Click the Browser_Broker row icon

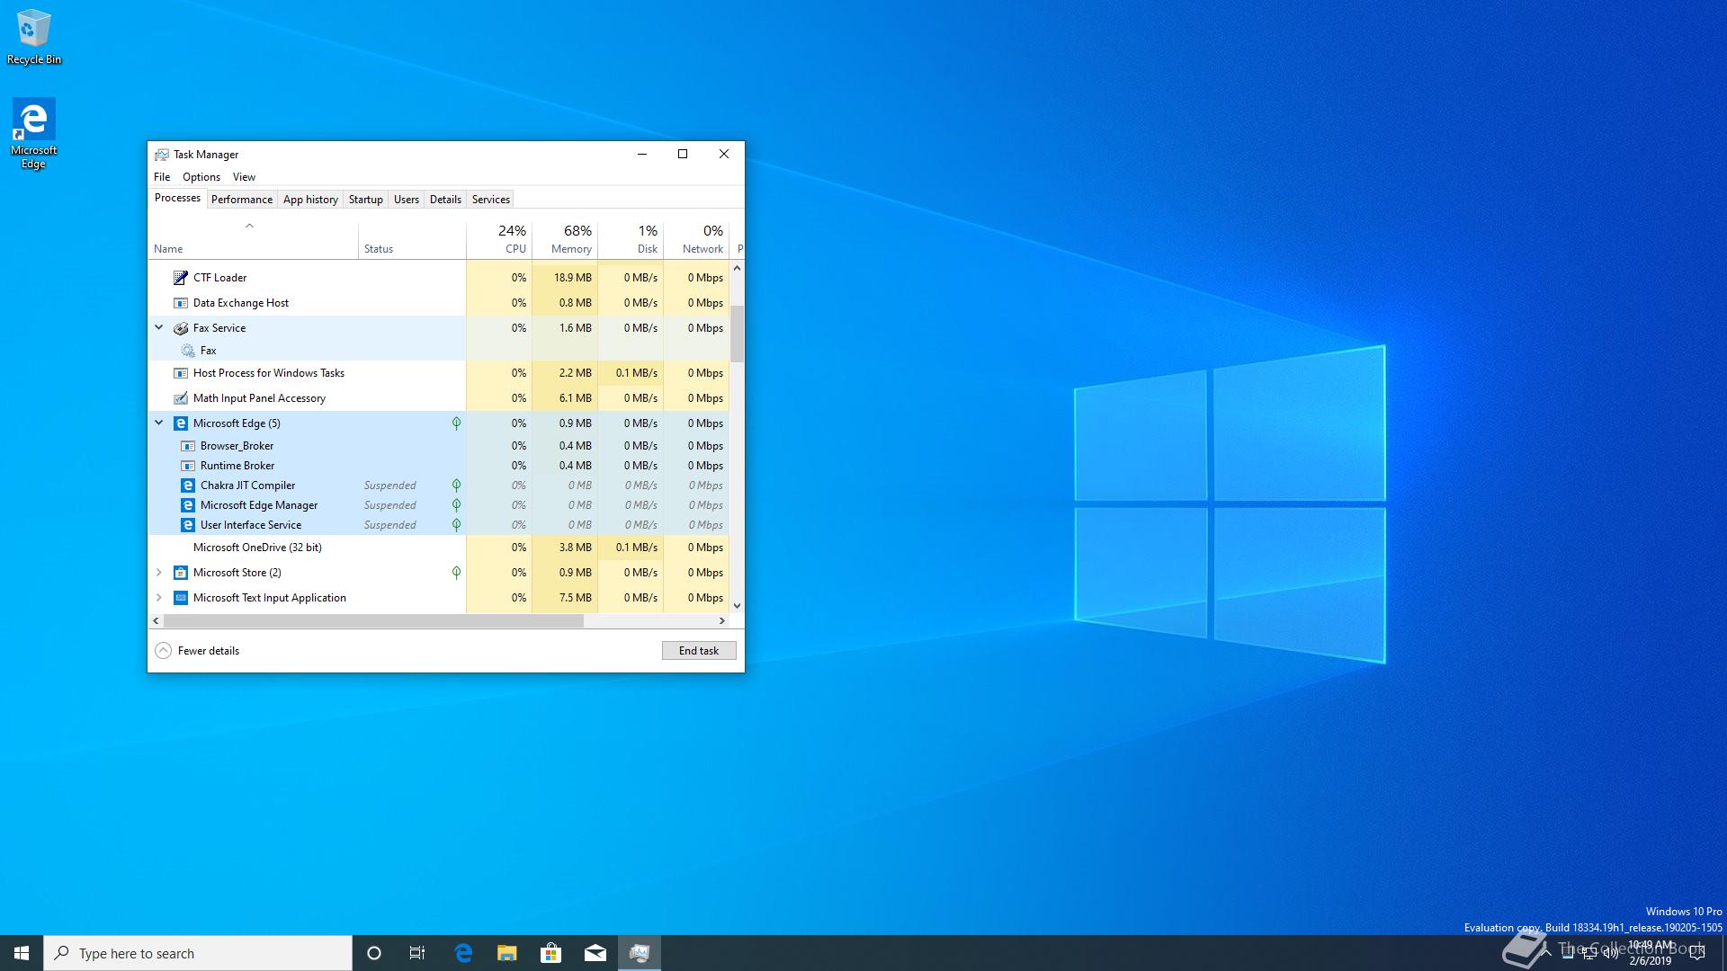[188, 446]
